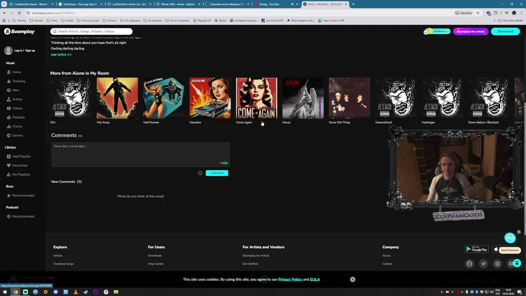Switch to Winter 2026 Anime tab

(177, 4)
